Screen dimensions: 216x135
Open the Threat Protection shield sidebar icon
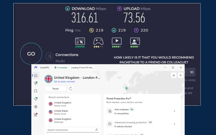tap(36, 83)
